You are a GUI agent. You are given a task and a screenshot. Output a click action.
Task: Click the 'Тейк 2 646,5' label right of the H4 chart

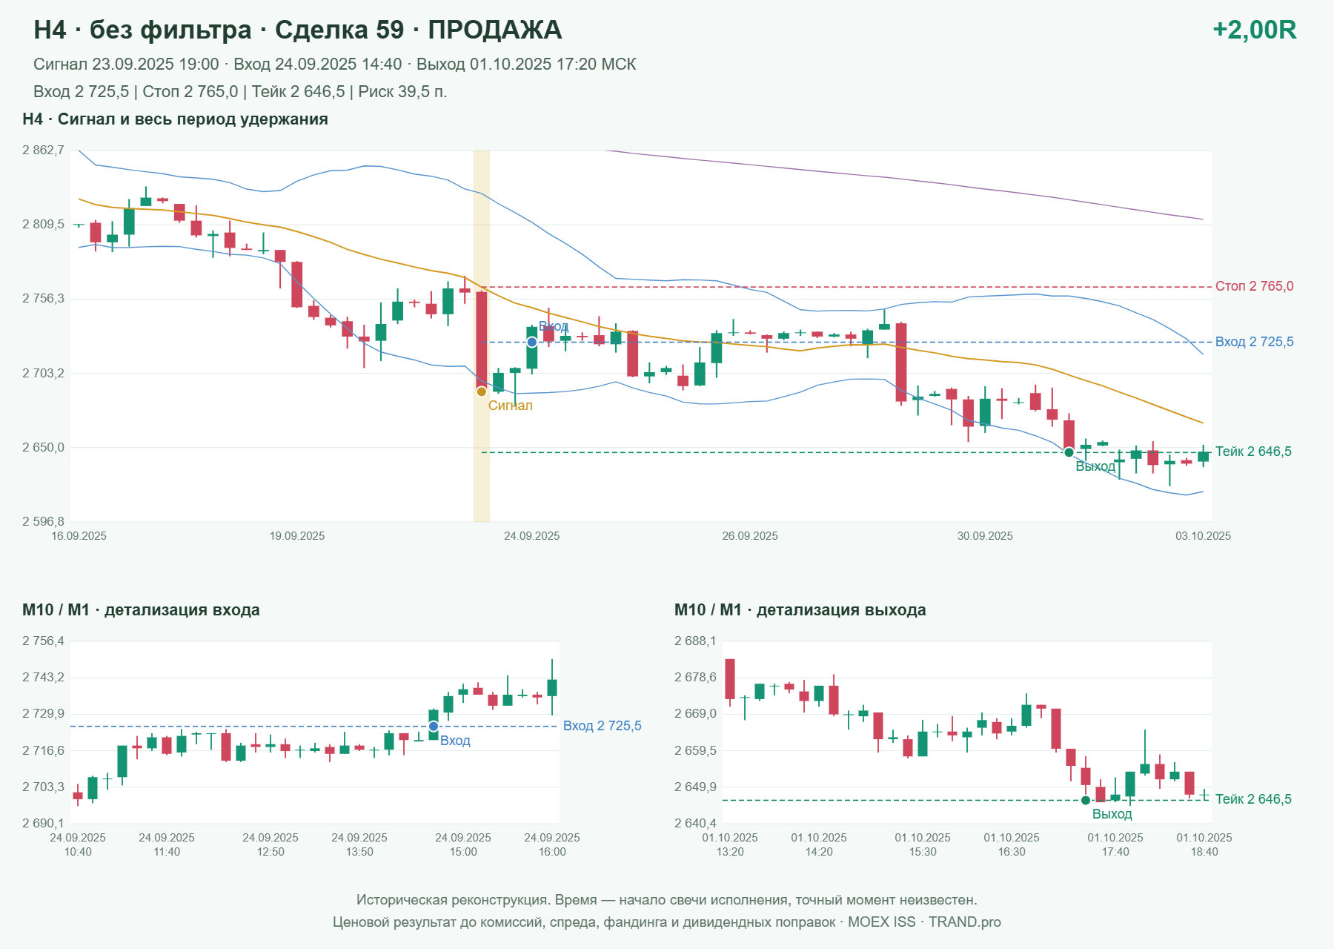1253,452
